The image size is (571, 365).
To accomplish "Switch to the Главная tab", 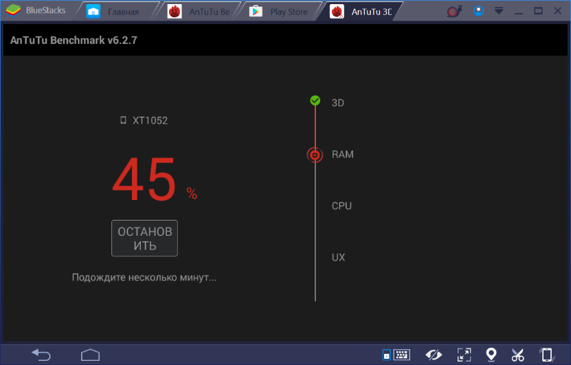I will coord(116,12).
